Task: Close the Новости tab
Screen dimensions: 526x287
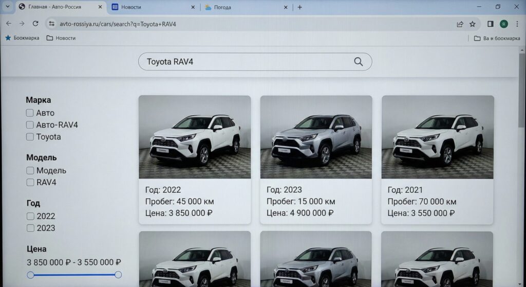Action: pos(193,7)
